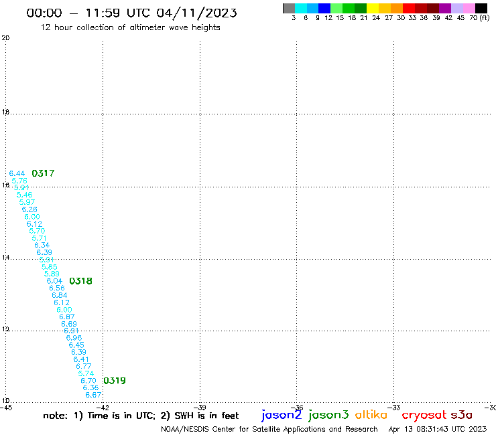The width and height of the screenshot is (496, 435).
Task: Click the last wave height value 6.67
Action: [93, 396]
